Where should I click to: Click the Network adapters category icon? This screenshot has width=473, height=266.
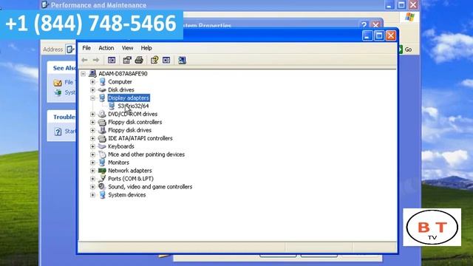102,171
